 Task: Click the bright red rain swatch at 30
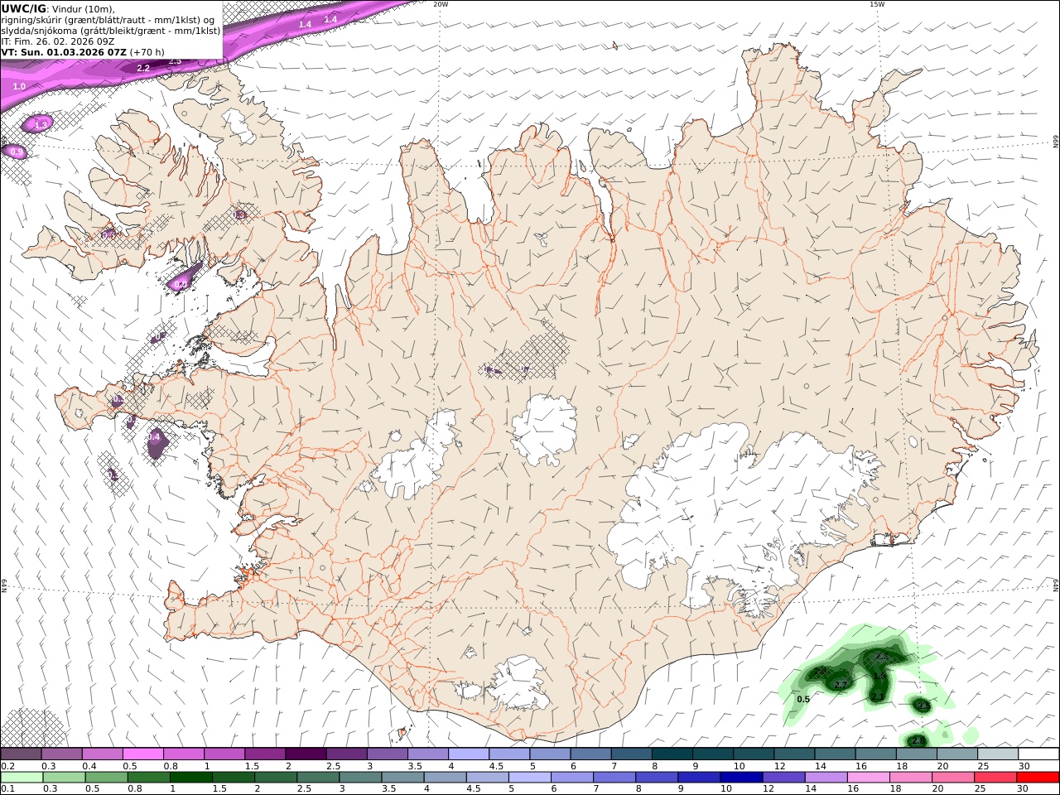click(x=1038, y=777)
